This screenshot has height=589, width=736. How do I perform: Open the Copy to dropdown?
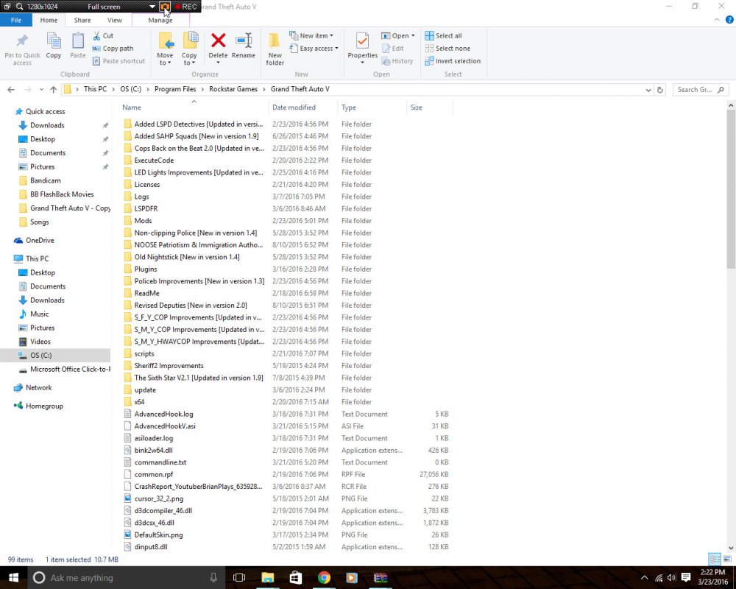pyautogui.click(x=189, y=59)
